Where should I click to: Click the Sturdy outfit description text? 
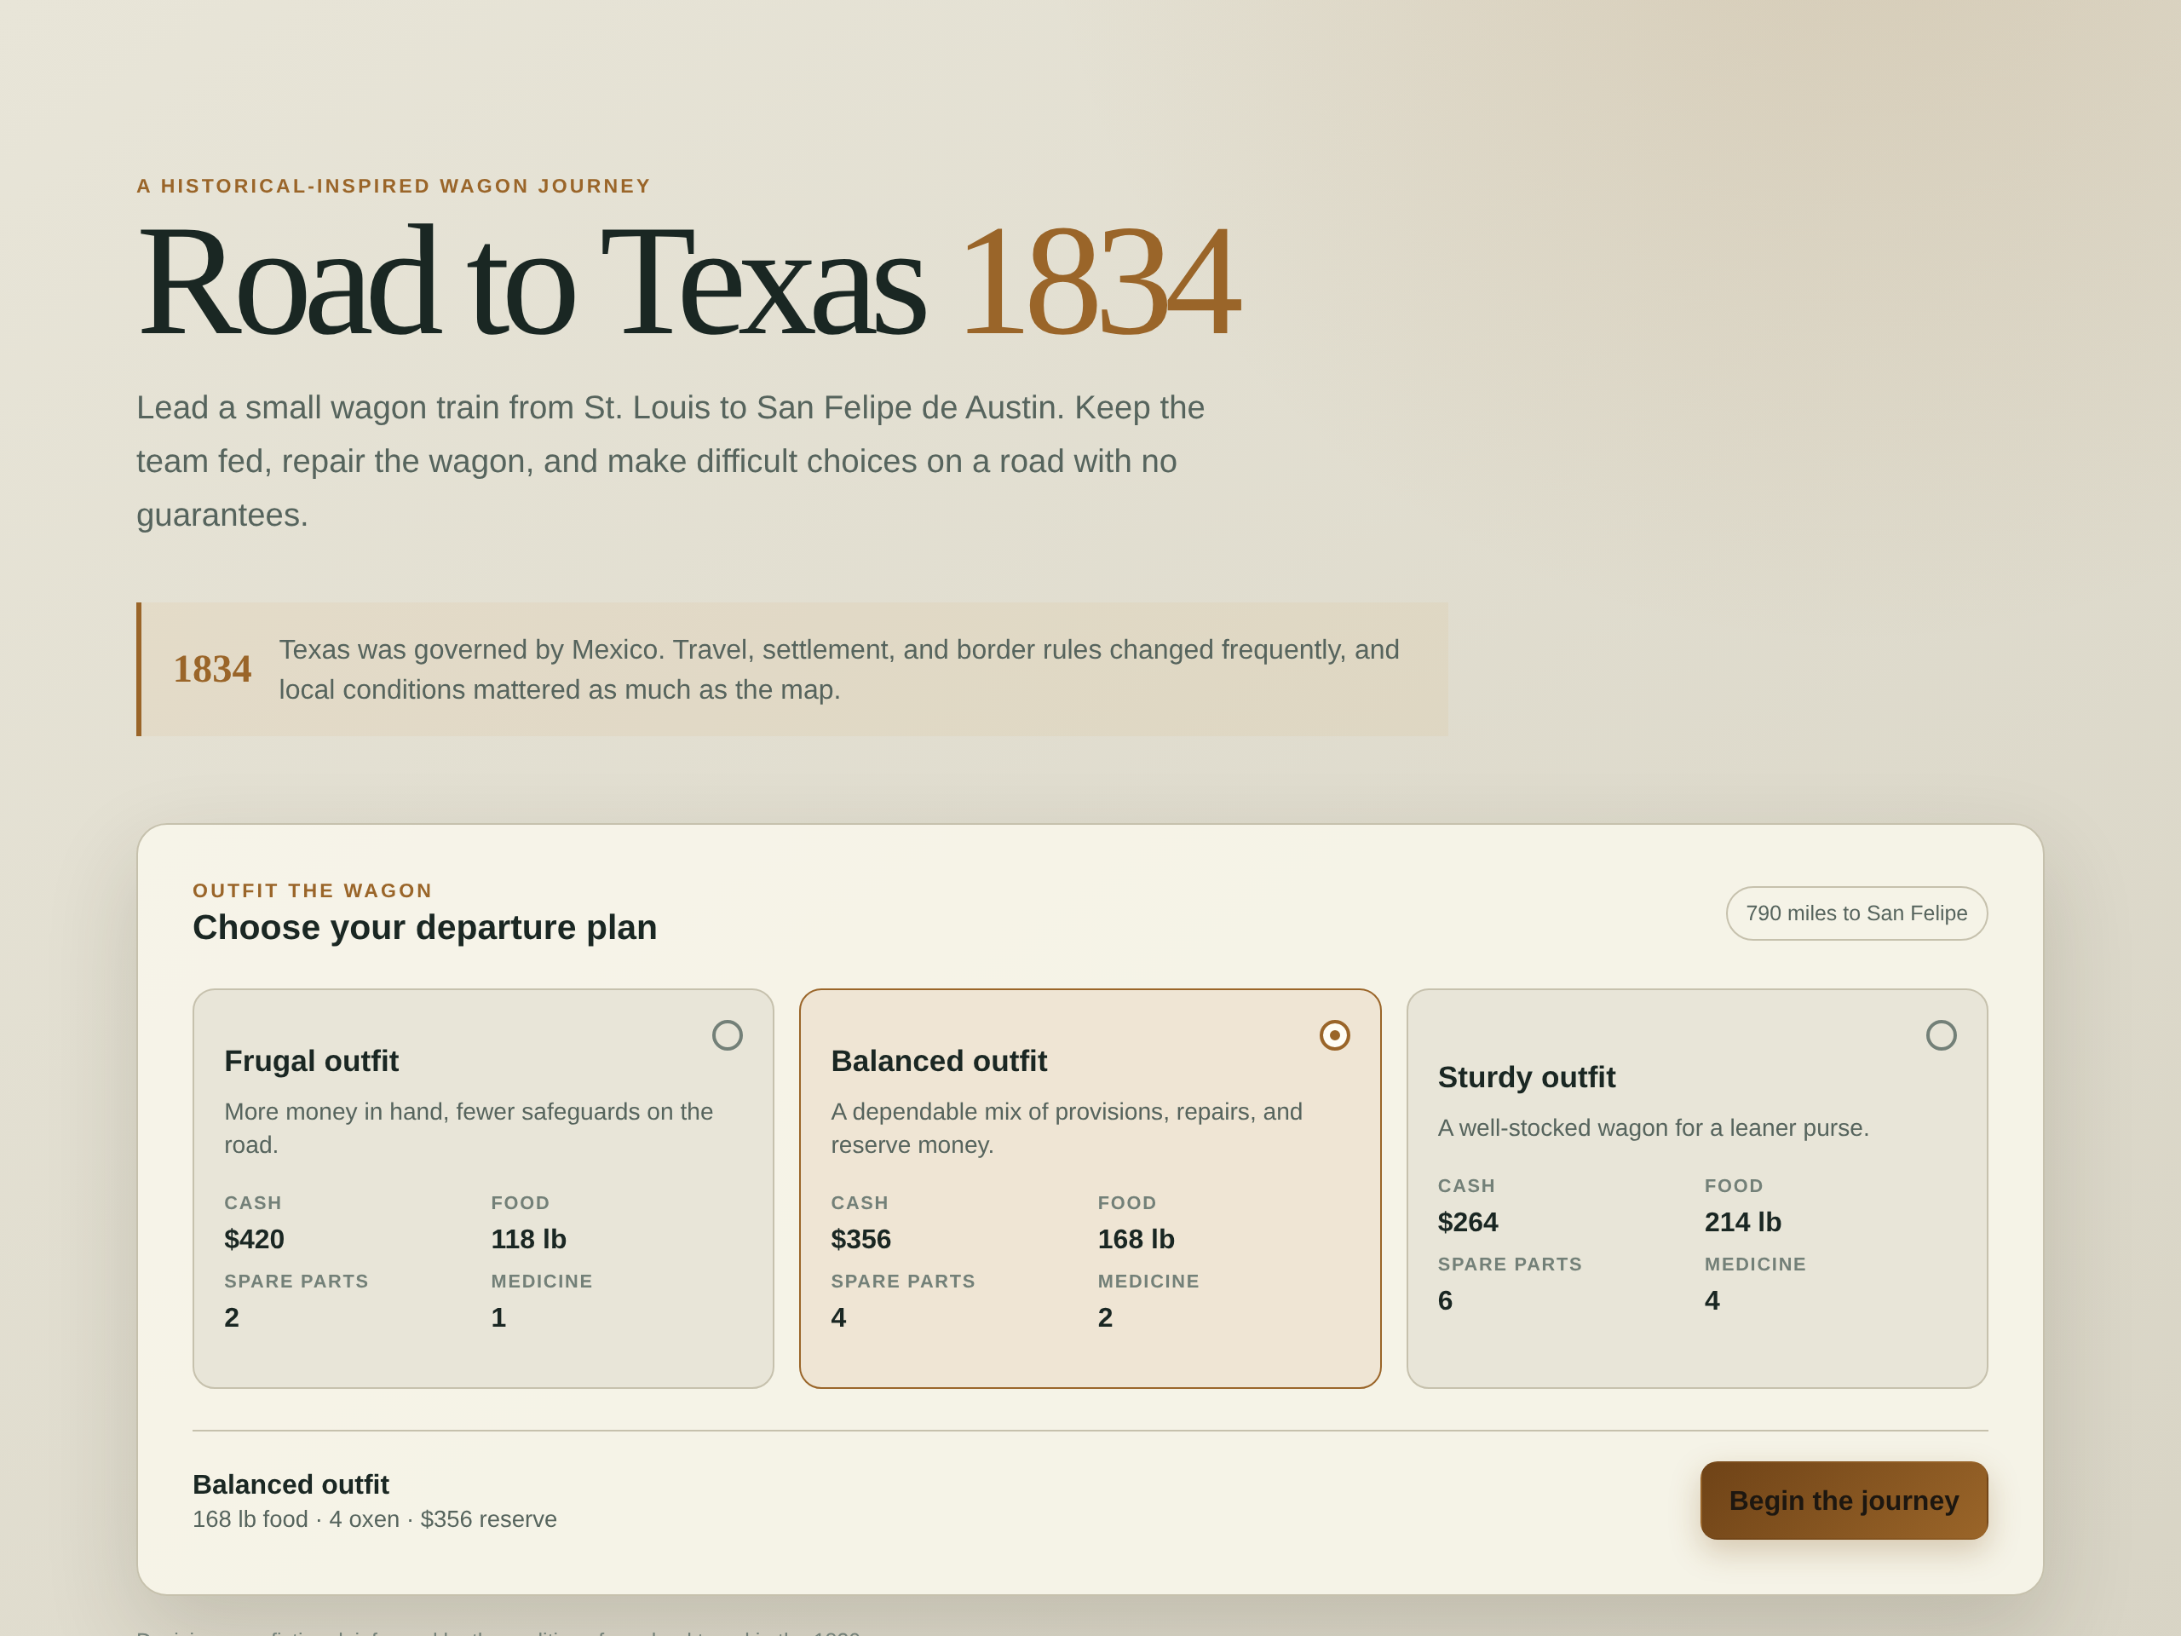[1653, 1127]
